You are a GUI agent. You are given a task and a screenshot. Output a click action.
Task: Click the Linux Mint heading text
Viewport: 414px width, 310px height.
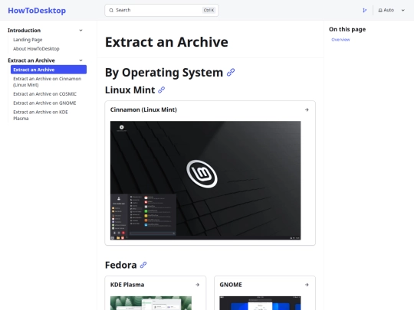130,90
